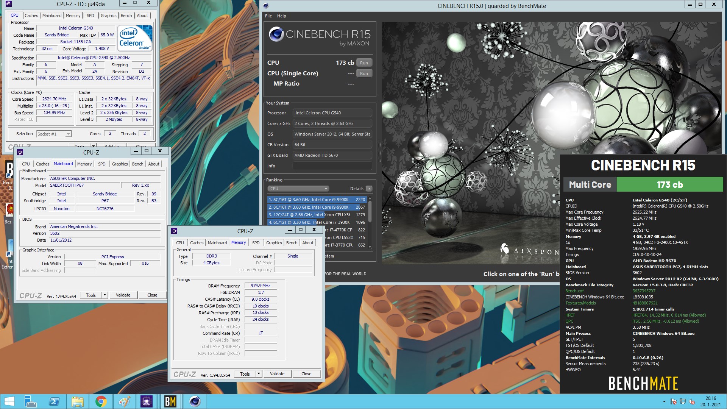Switch to Caches tab in top CPU-Z window
This screenshot has height=409, width=727.
(x=31, y=16)
